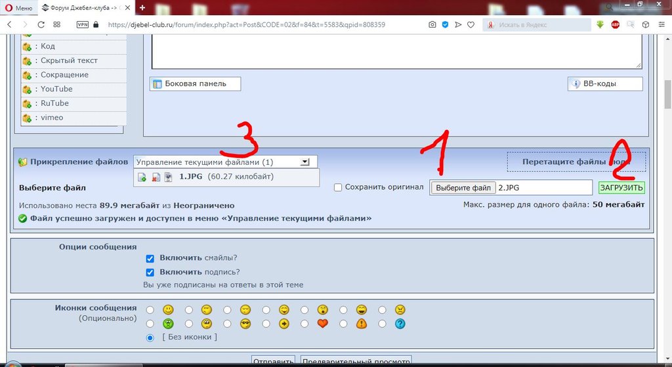Click the red heart message icon
This screenshot has height=367, width=672.
[x=323, y=324]
